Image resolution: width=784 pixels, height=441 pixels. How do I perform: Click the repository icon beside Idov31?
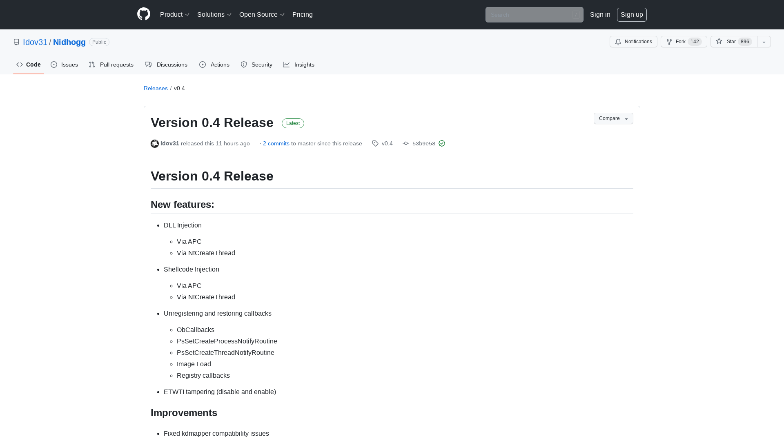[x=16, y=42]
